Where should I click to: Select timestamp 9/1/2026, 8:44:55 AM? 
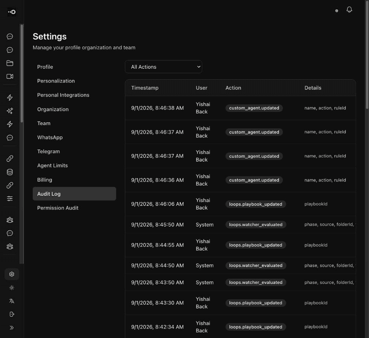(x=158, y=245)
